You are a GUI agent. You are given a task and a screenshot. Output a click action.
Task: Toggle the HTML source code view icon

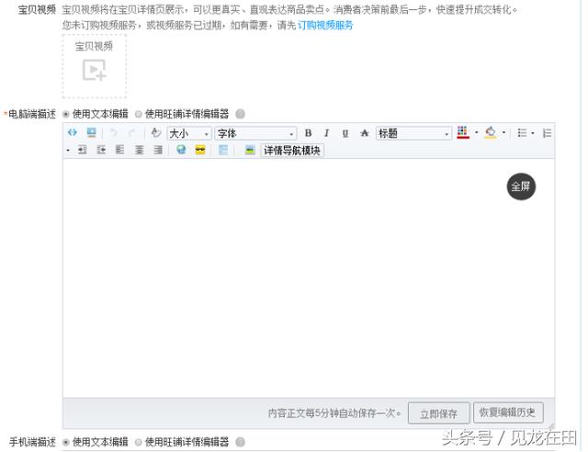[x=73, y=132]
